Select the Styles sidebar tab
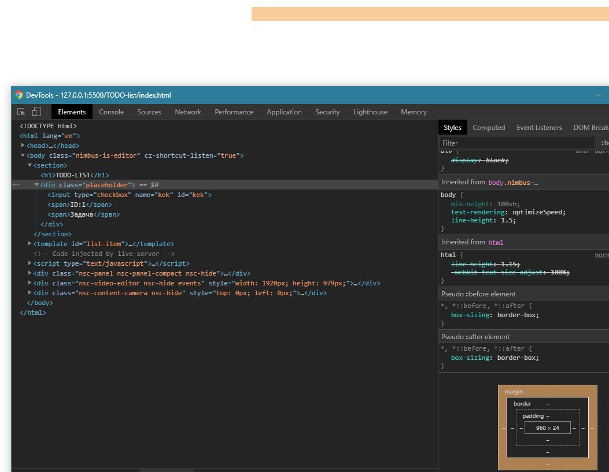Viewport: 609px width, 472px height. pyautogui.click(x=452, y=128)
